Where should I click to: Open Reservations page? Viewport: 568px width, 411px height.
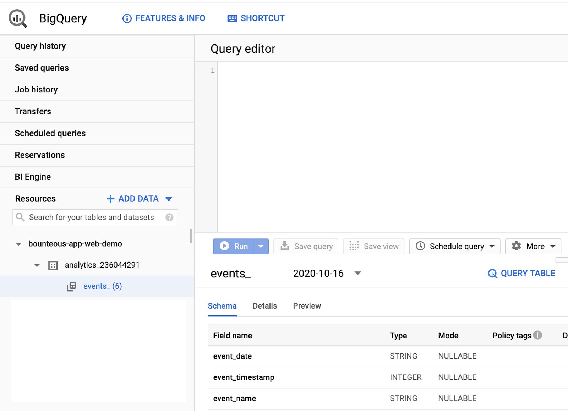tap(97, 155)
